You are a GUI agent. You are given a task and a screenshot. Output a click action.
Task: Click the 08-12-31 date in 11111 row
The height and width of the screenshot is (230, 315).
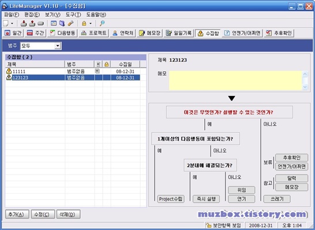point(125,72)
